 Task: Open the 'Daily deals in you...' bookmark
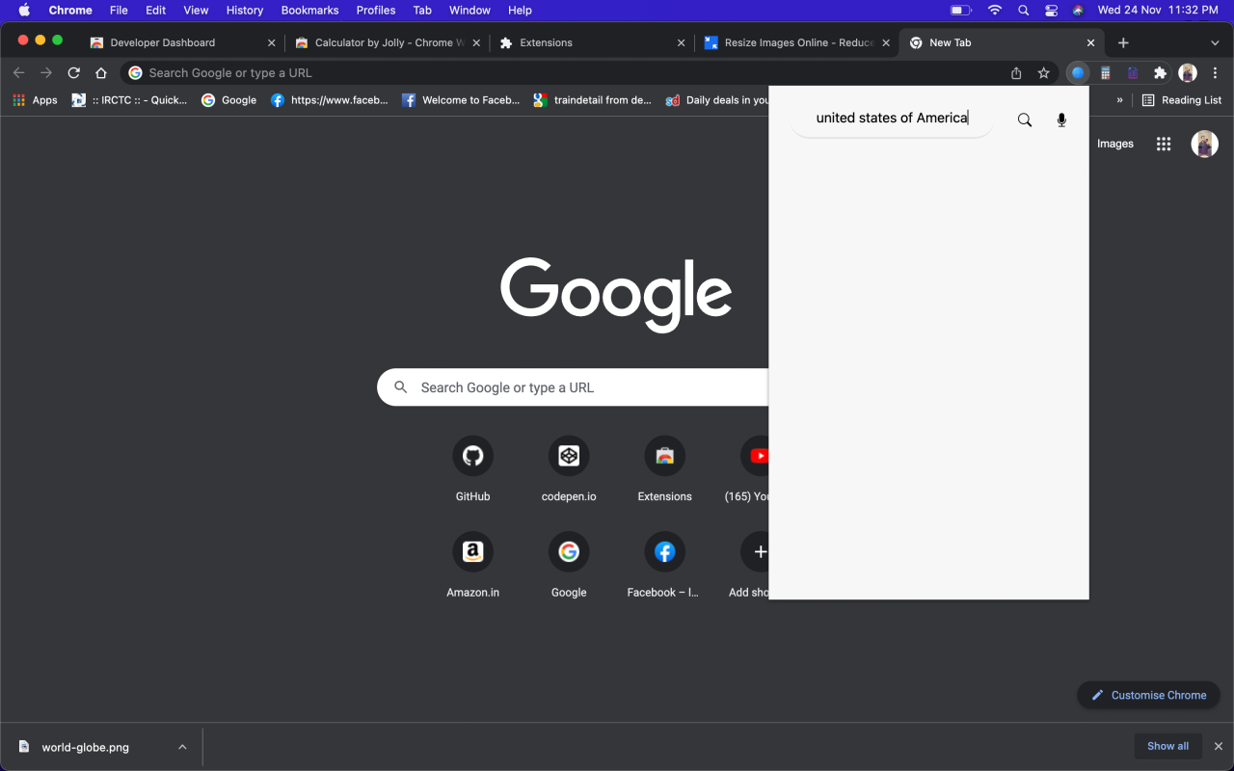[717, 100]
